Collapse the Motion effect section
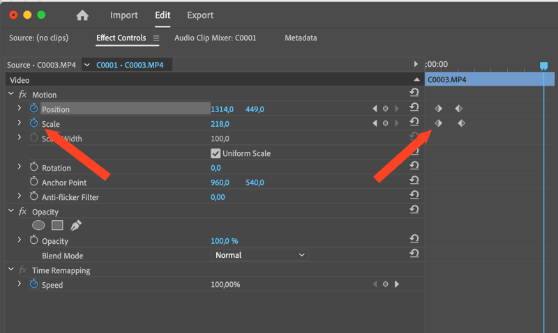Screen dimensions: 558x333 11,95
